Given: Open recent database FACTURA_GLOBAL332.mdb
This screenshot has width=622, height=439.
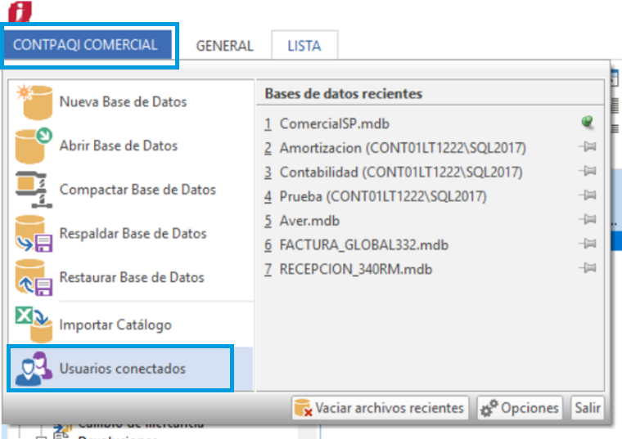Looking at the screenshot, I should tap(363, 245).
